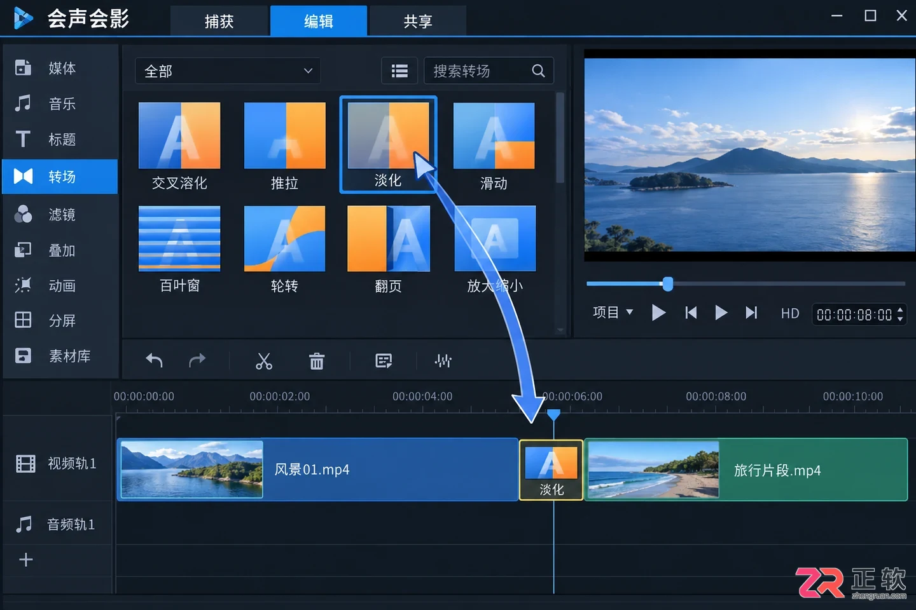Select the 轮转 transition thumbnail
The width and height of the screenshot is (916, 610).
click(284, 238)
